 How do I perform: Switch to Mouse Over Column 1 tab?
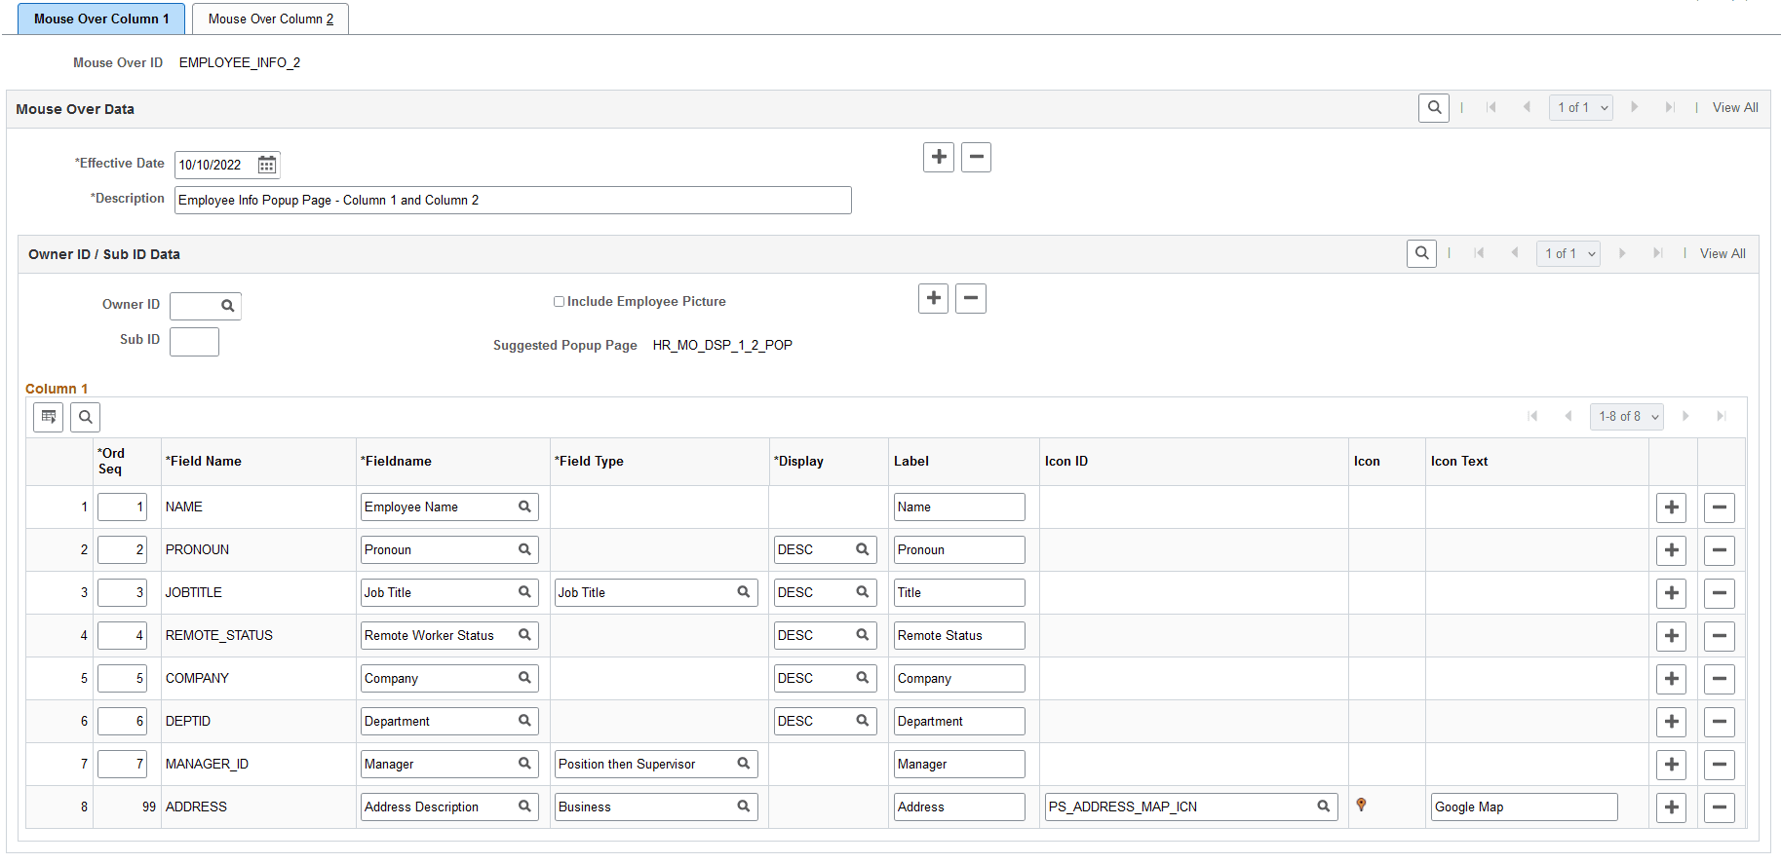pos(101,19)
